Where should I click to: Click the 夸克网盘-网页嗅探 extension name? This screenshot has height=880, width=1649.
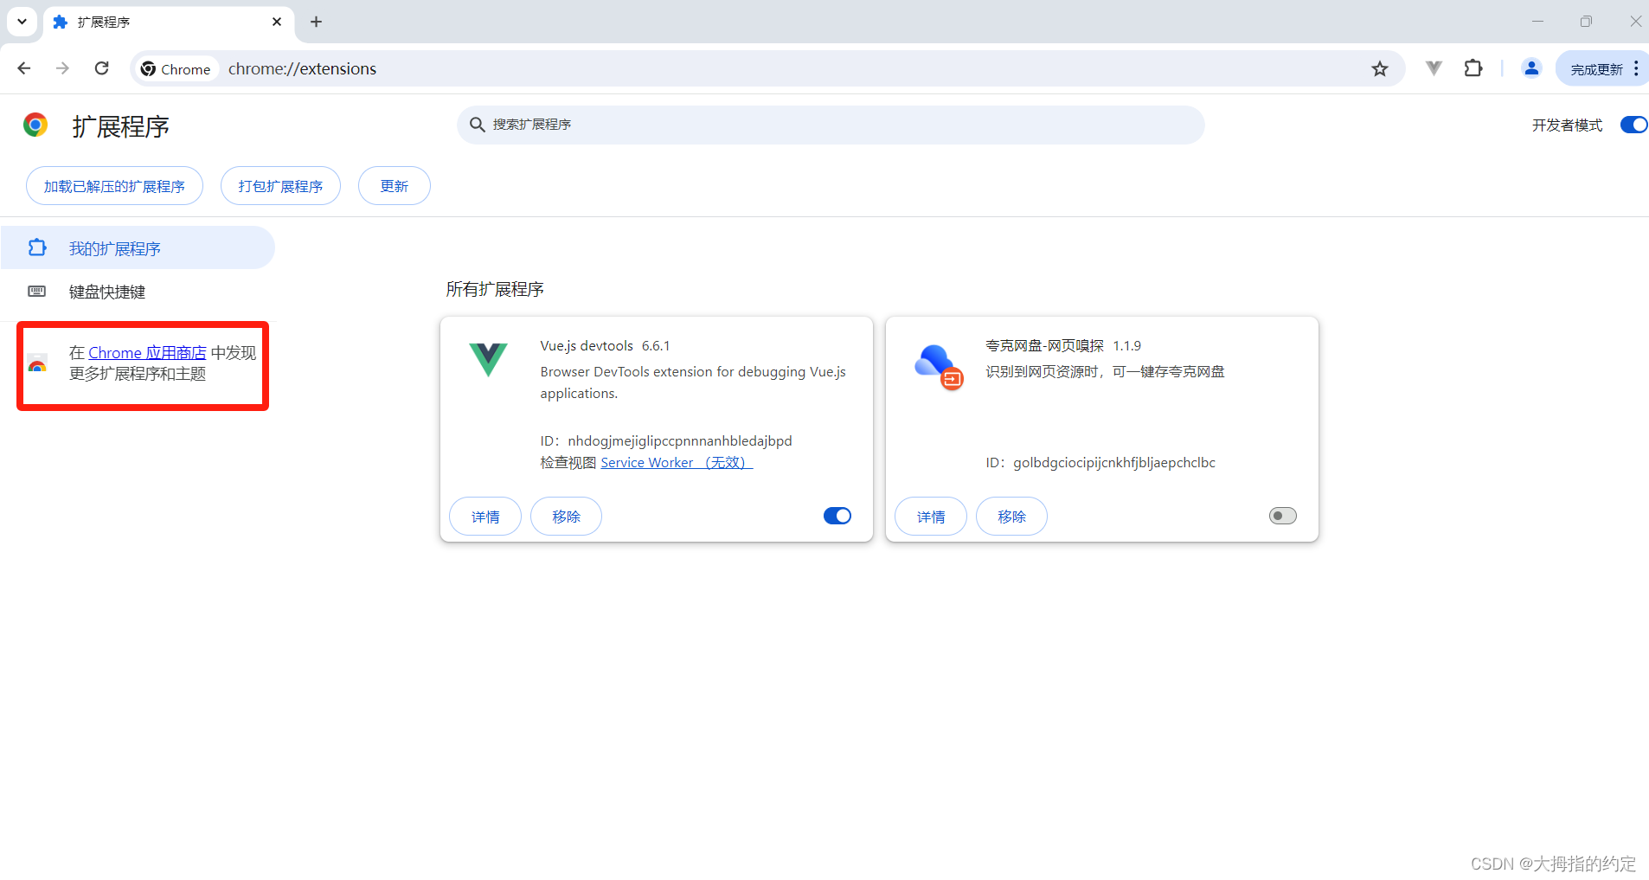pyautogui.click(x=1044, y=345)
